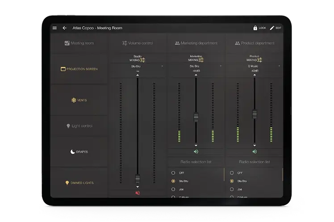This screenshot has height=222, width=334.
Task: Decrease Marketing volume with down arrow
Action: click(196, 145)
